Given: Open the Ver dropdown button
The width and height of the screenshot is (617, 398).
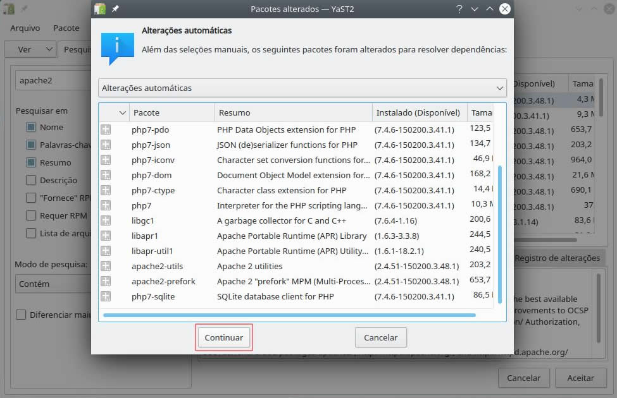Looking at the screenshot, I should [x=30, y=49].
